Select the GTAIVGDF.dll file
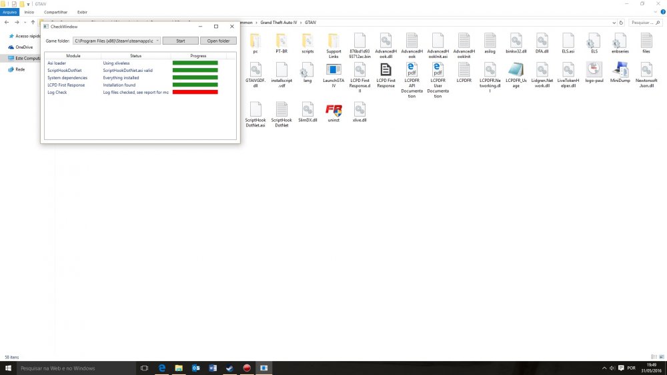This screenshot has height=375, width=667. pyautogui.click(x=255, y=75)
